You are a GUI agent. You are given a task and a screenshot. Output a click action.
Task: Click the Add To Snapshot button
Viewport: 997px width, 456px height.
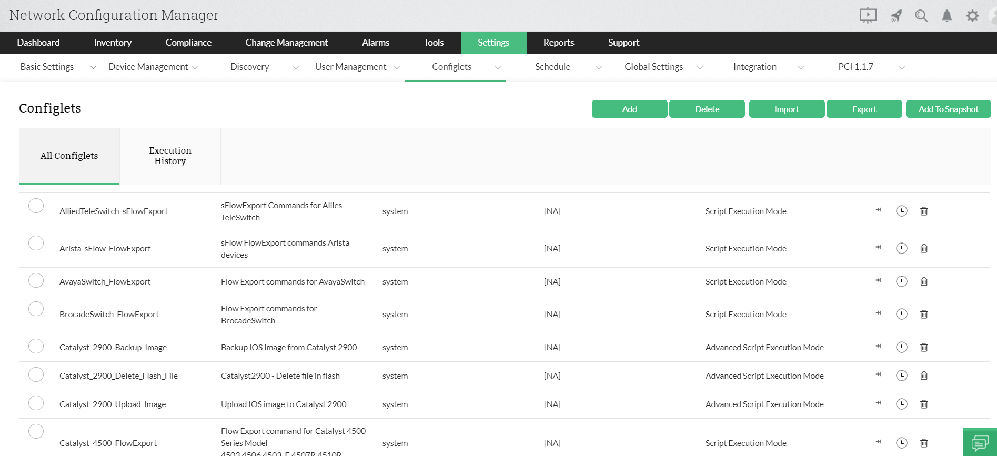click(948, 109)
